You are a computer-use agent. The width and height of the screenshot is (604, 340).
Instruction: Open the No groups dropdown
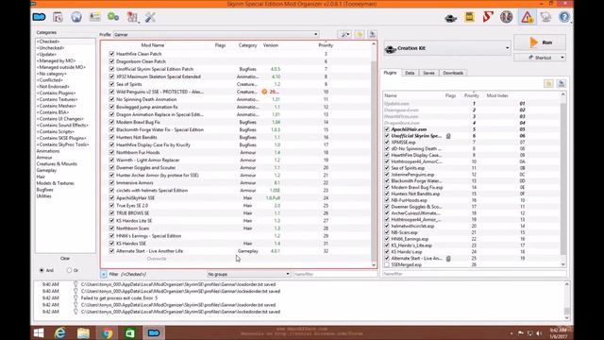(x=249, y=274)
